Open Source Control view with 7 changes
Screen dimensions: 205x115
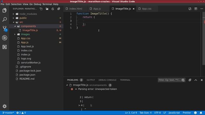(5, 28)
